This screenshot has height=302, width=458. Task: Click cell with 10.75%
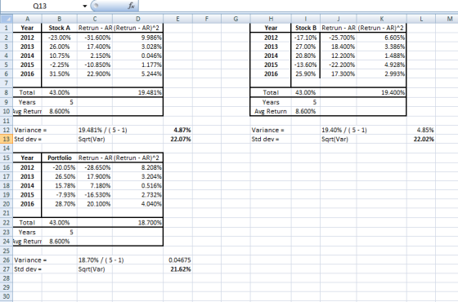coord(59,56)
